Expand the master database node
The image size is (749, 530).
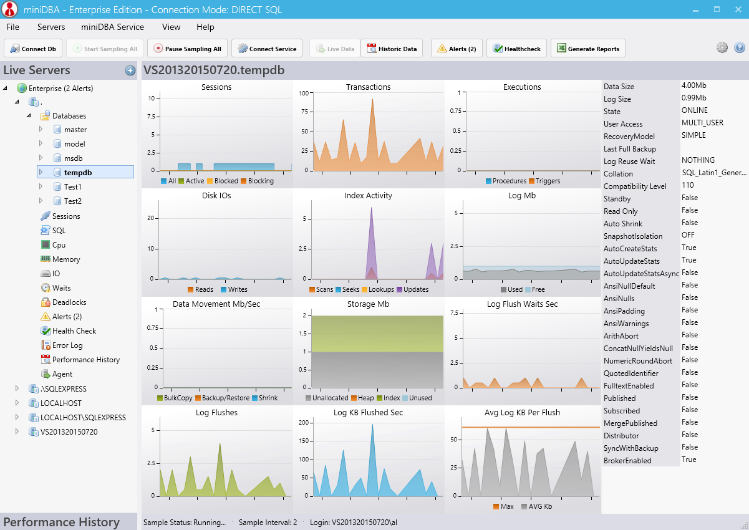[41, 130]
